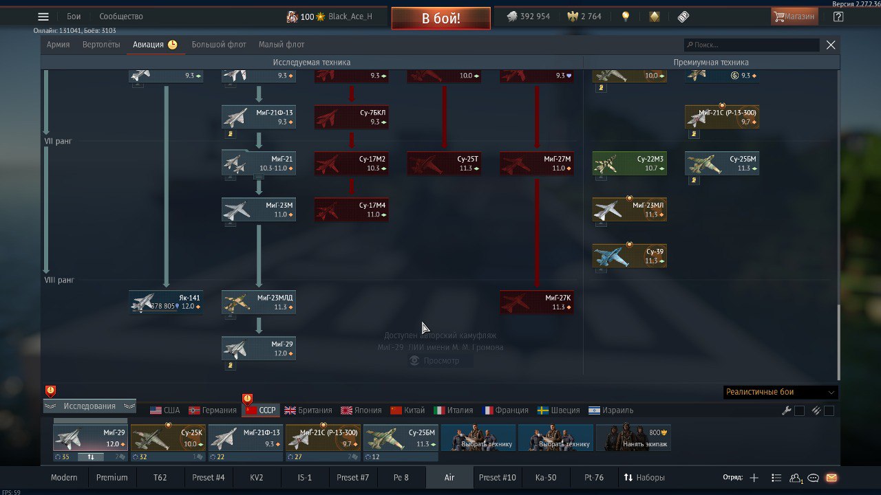881x495 pixels.
Task: Select the premium МиГ-23МЛ card
Action: 630,210
